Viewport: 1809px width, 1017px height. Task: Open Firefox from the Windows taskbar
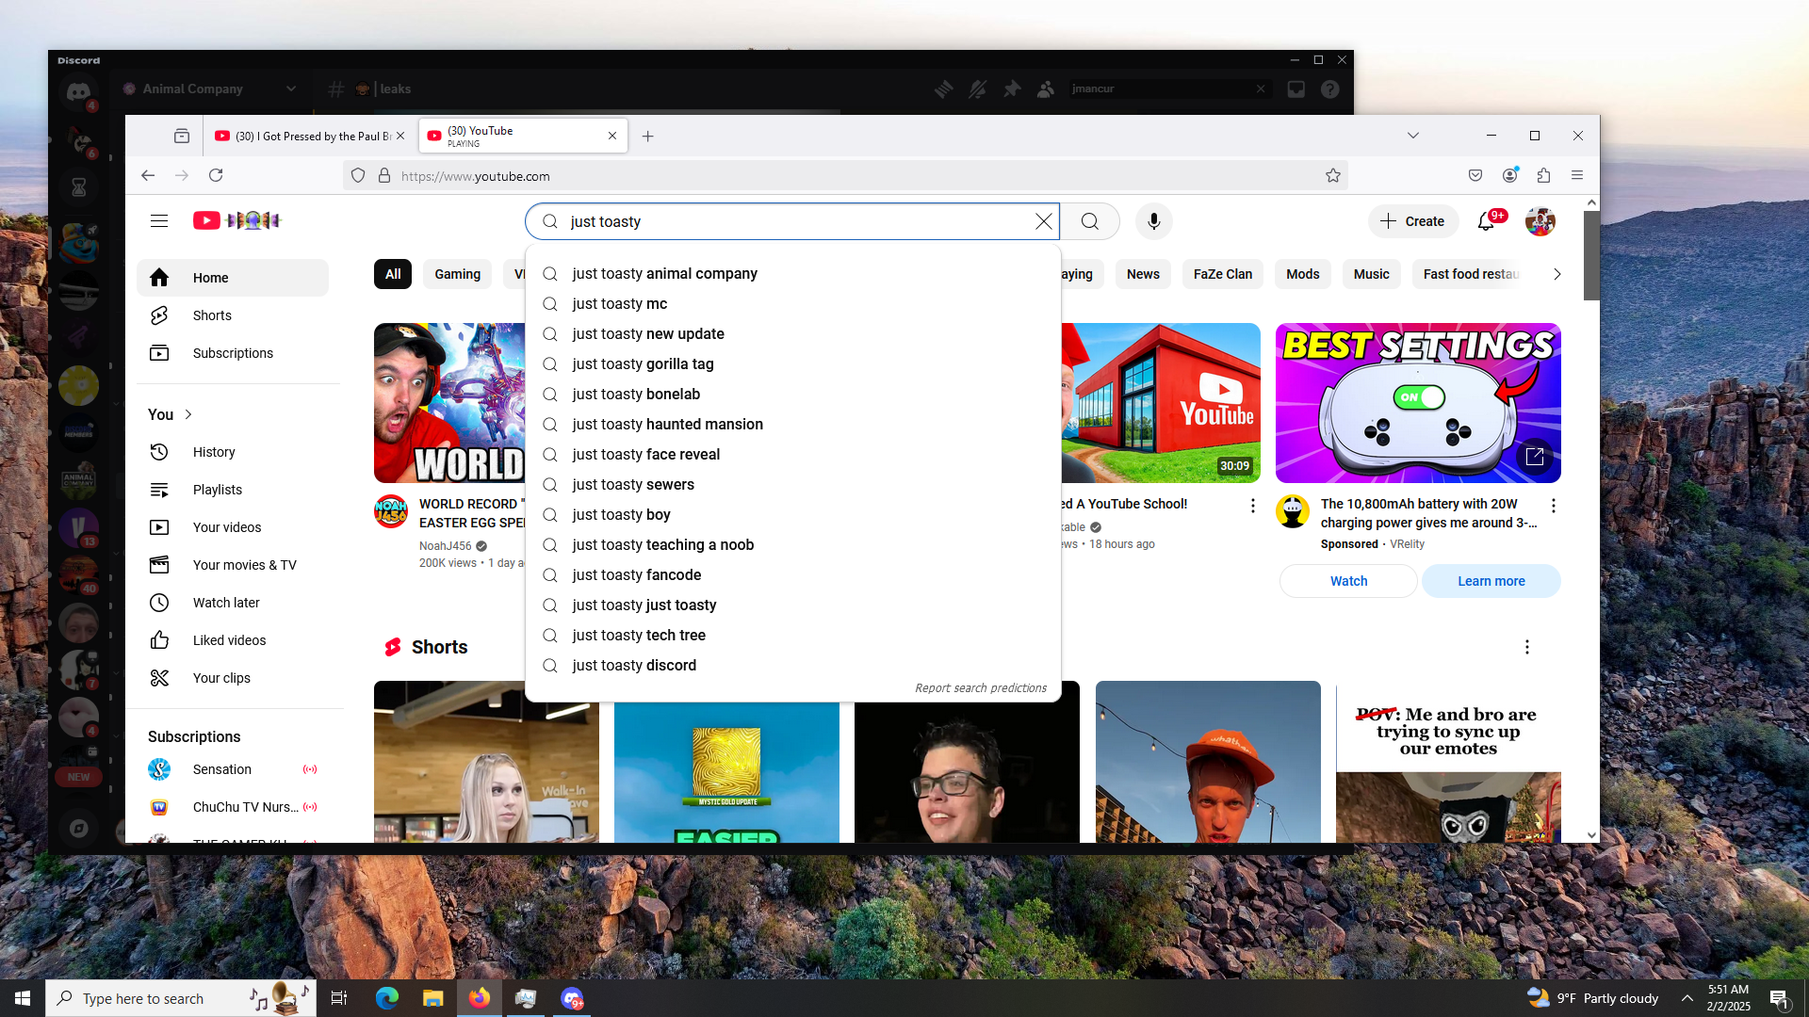click(x=480, y=998)
